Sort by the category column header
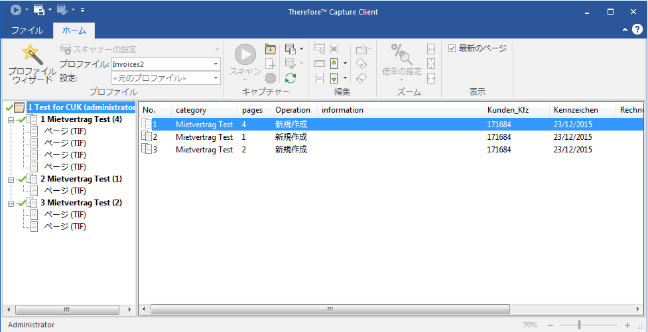Image resolution: width=648 pixels, height=332 pixels. click(204, 110)
